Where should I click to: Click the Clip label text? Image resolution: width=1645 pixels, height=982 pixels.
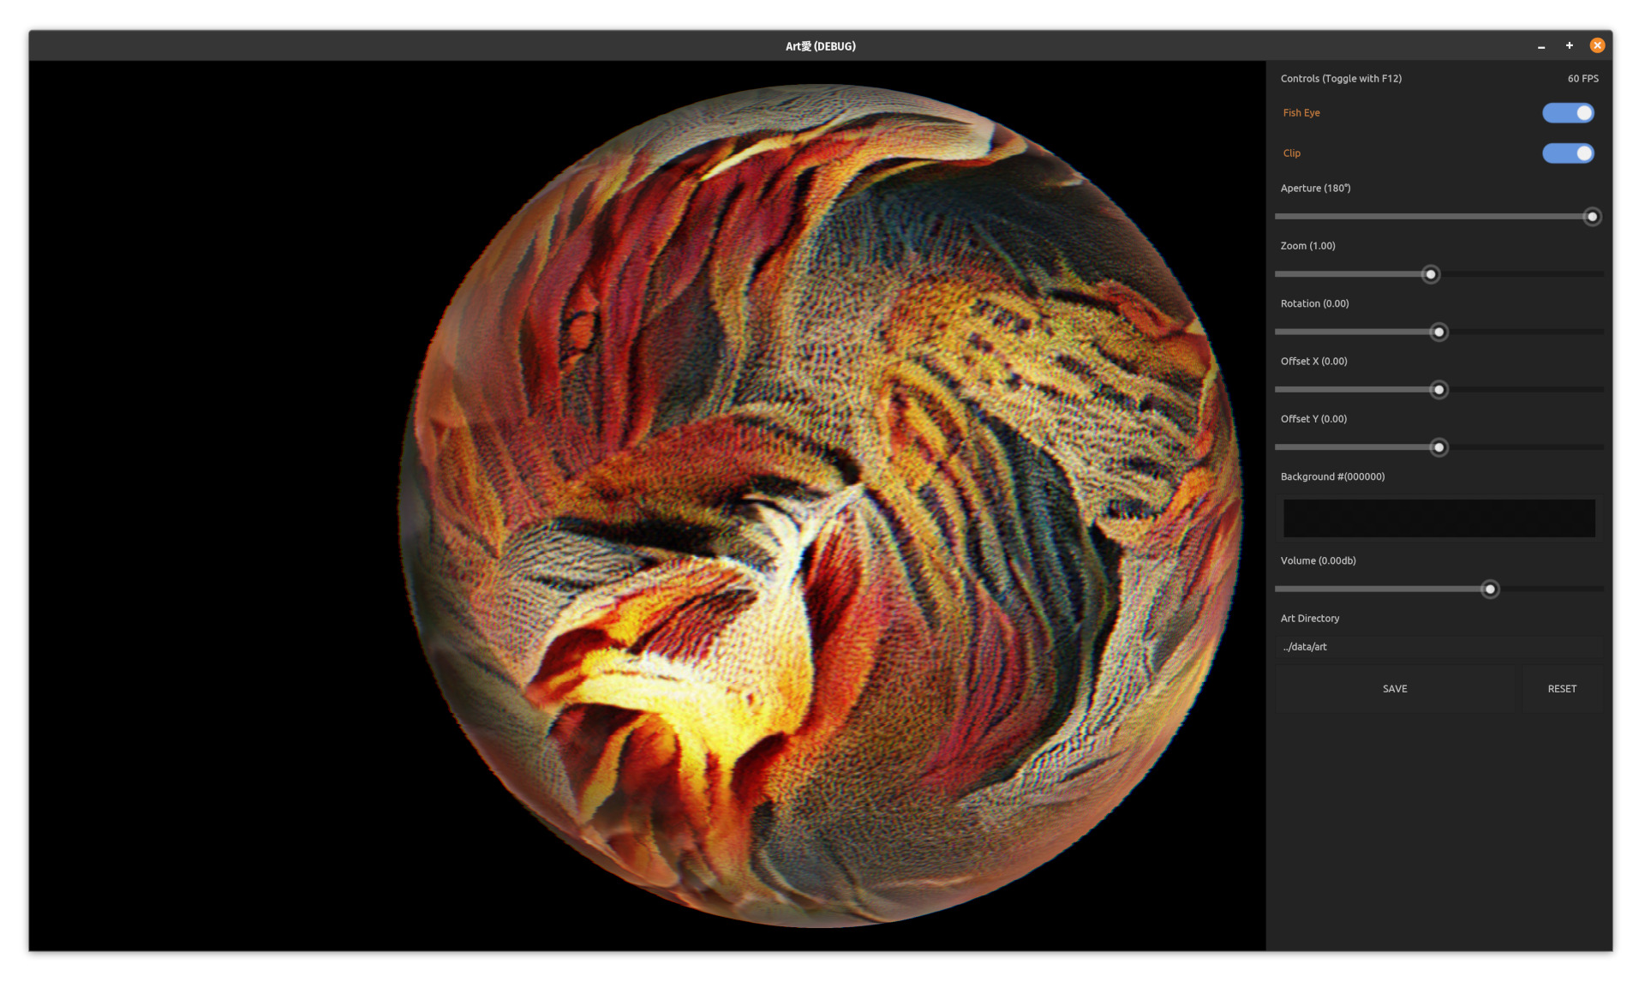[1291, 153]
